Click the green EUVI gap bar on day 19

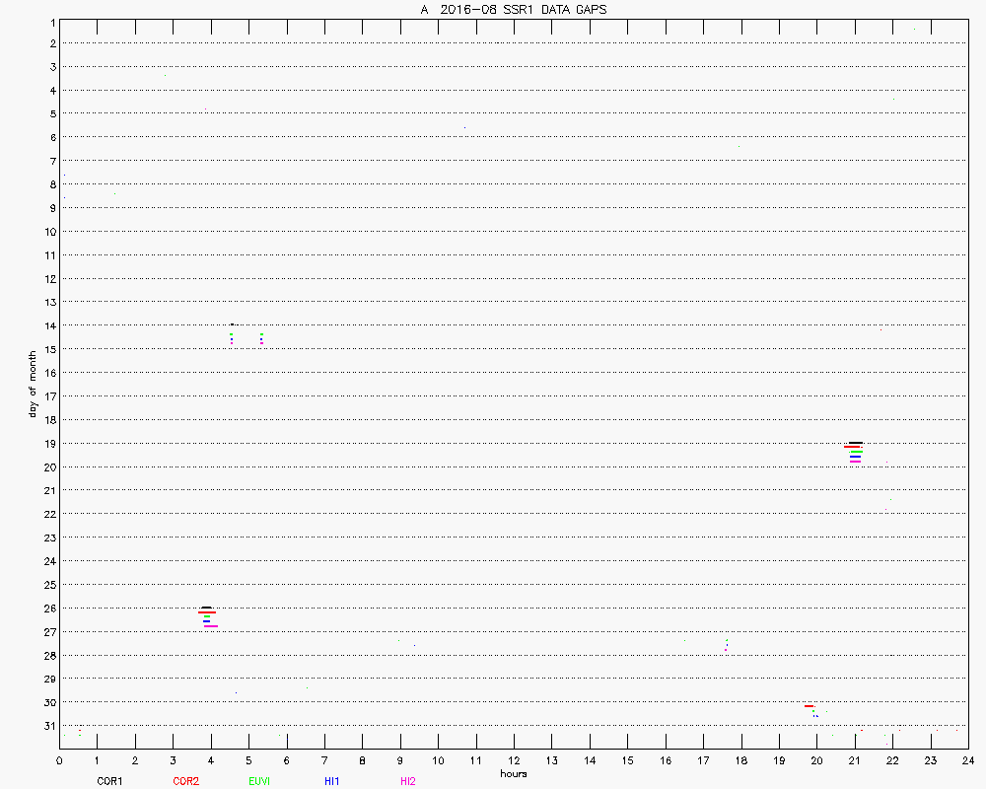[x=857, y=452]
